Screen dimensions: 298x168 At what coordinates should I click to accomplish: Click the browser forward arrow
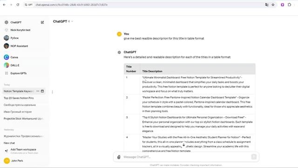tap(11, 5)
